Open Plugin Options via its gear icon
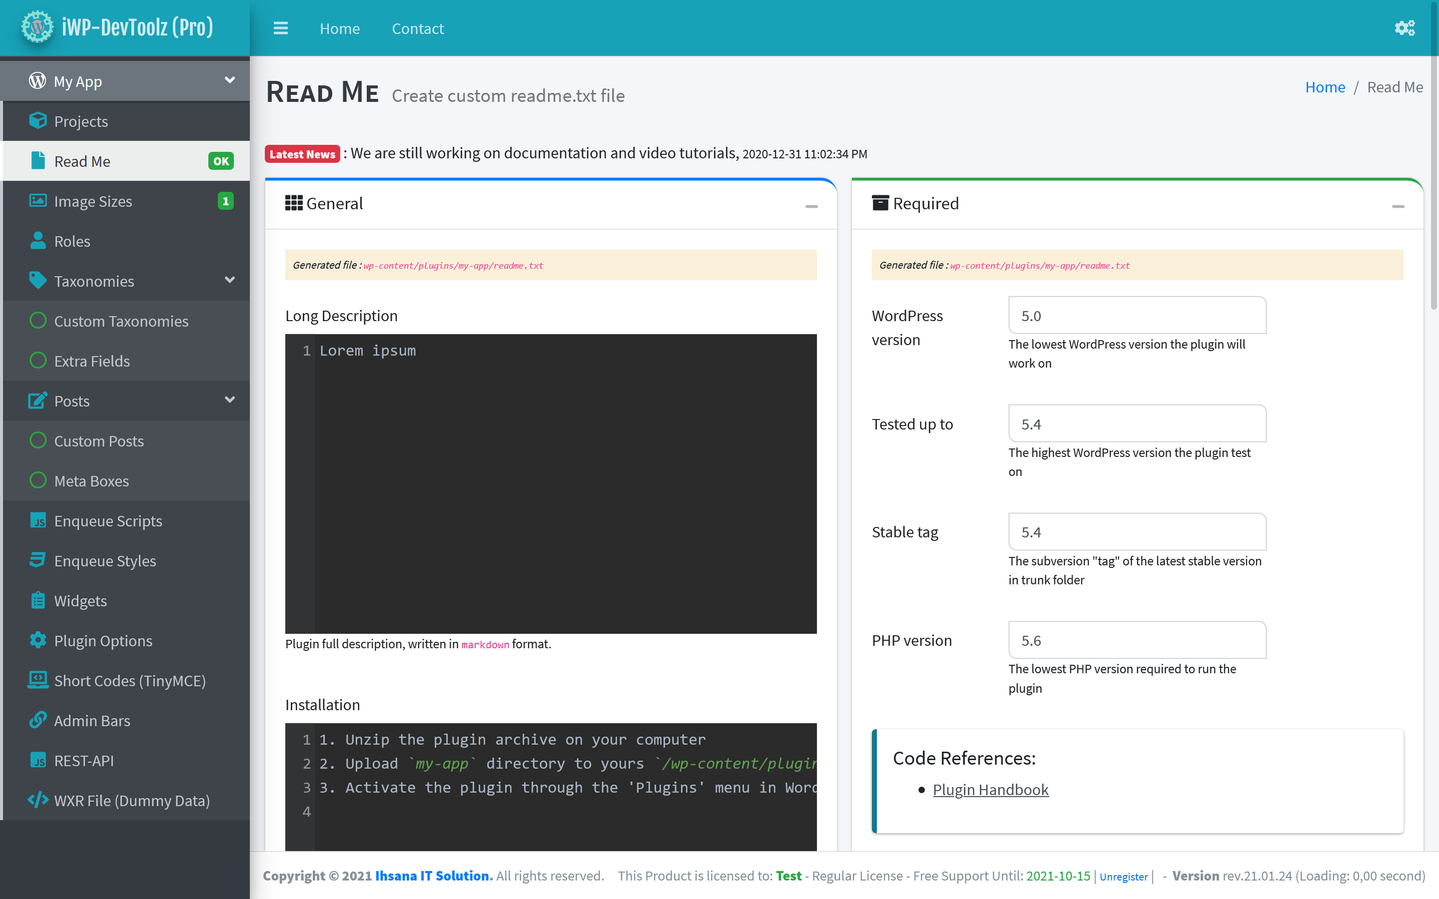Screen dimensions: 1439x899 (x=37, y=640)
